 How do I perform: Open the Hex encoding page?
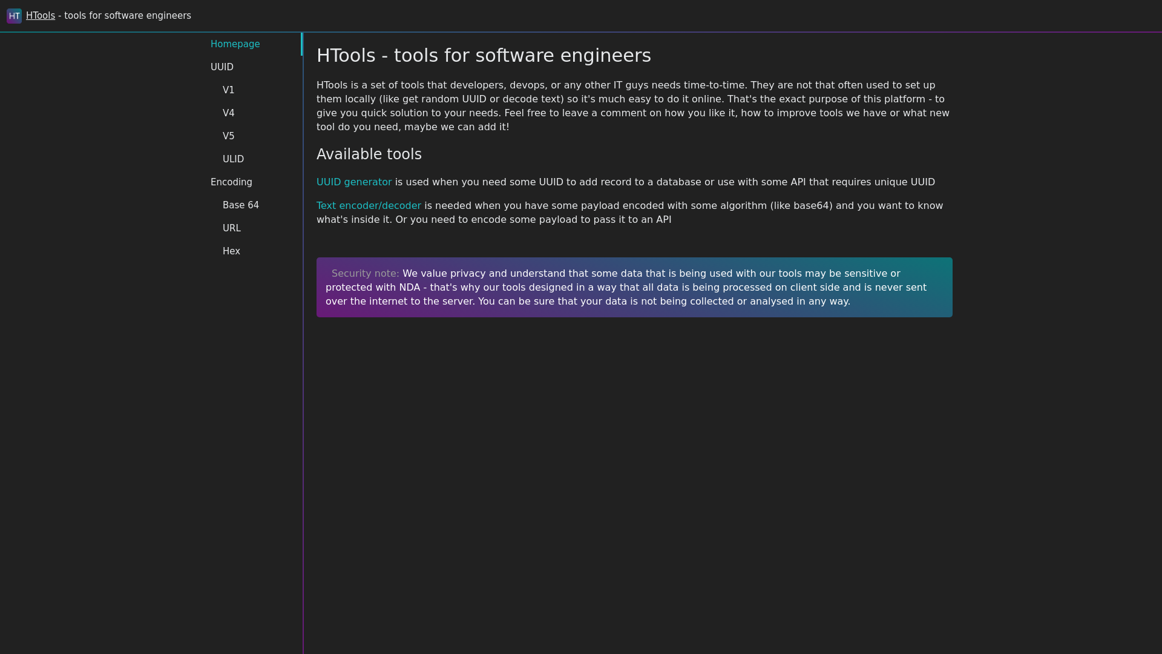point(231,251)
